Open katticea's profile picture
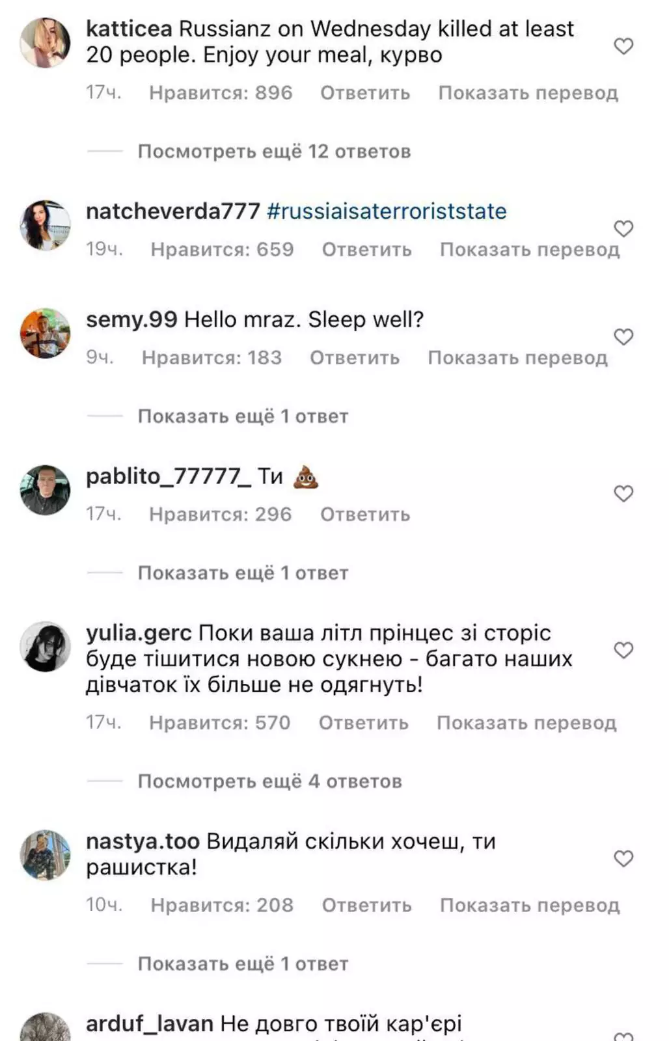 pos(45,43)
